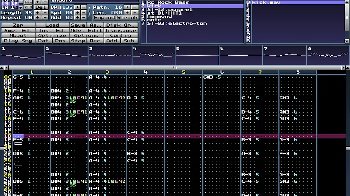350x196 pixels.
Task: Increase Repeat value with plus button
Action: click(x=37, y=17)
